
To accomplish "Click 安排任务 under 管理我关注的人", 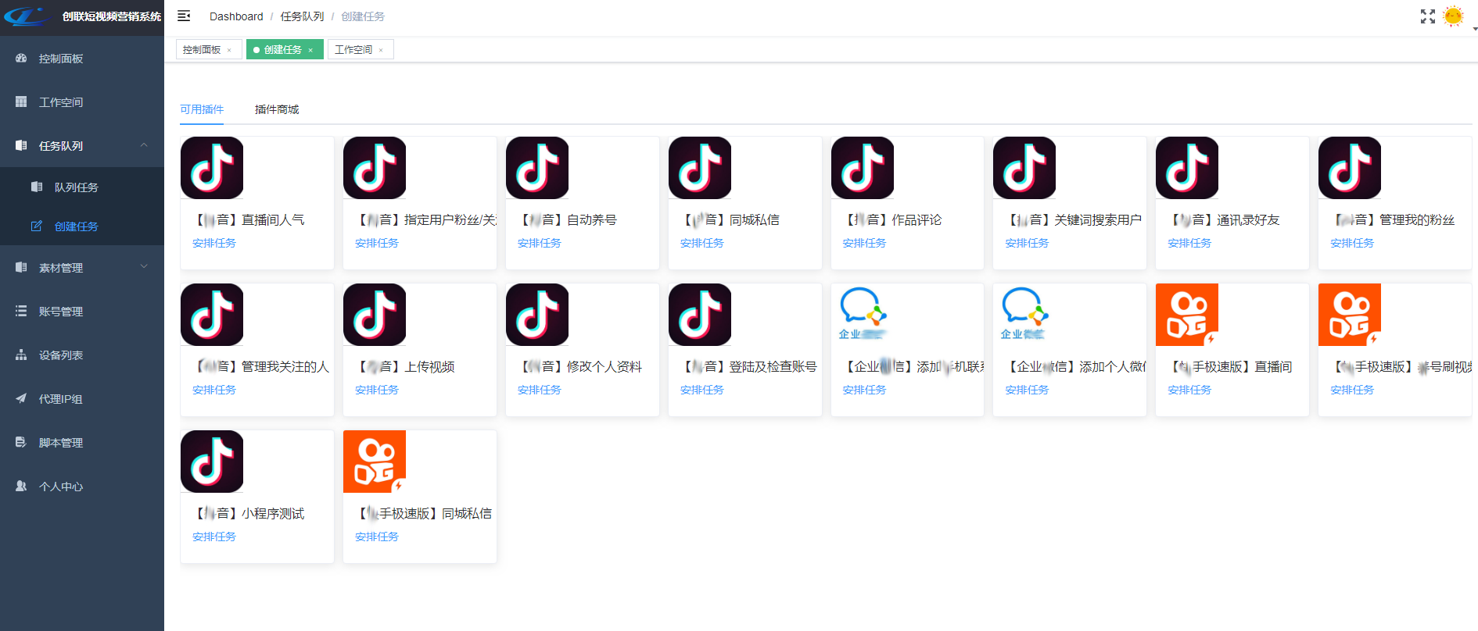I will click(x=214, y=390).
